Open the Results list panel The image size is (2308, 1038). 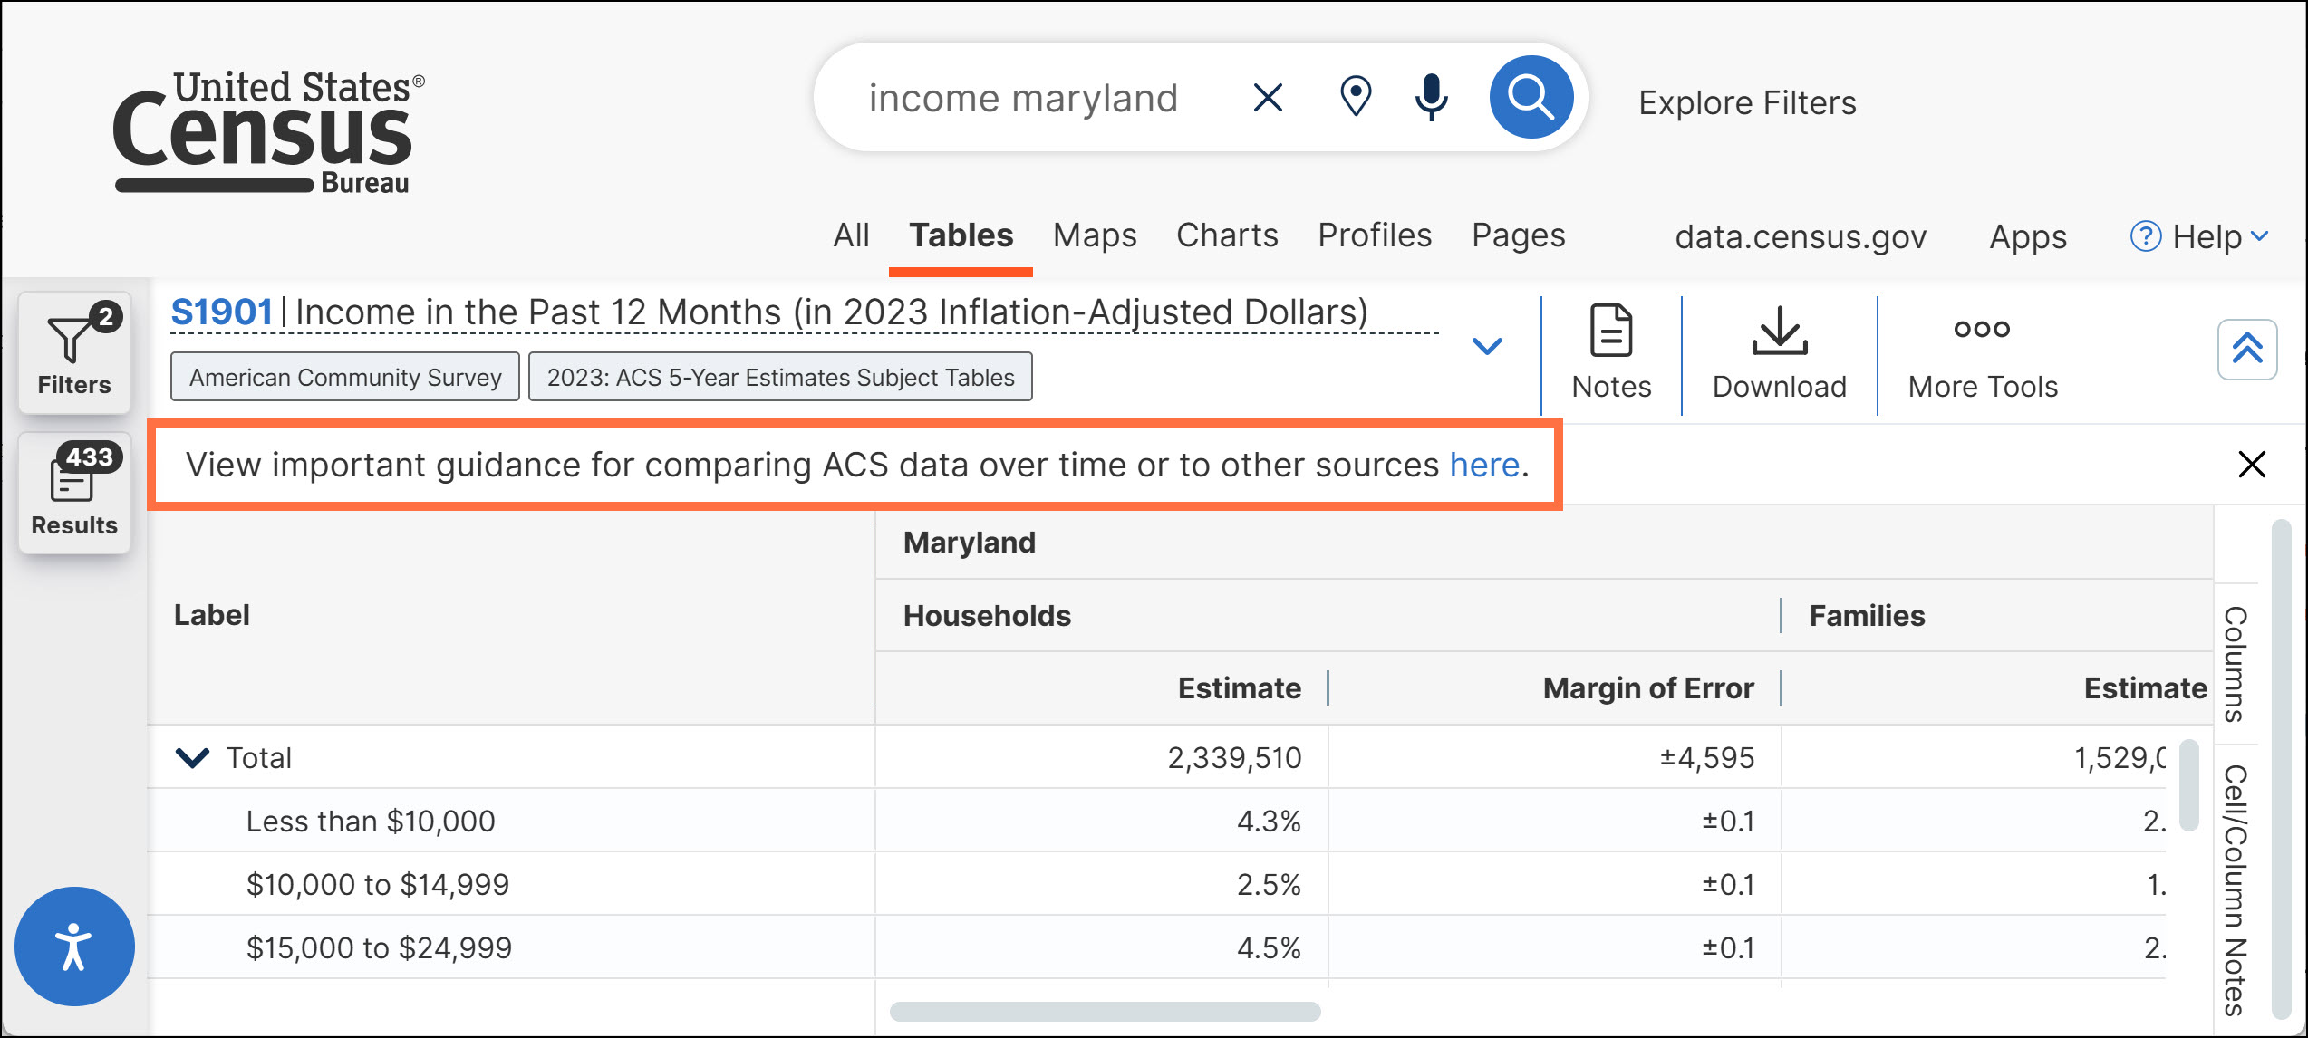[74, 493]
